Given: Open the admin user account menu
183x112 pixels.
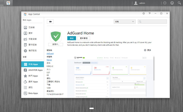Looking at the screenshot, I should [140, 3].
